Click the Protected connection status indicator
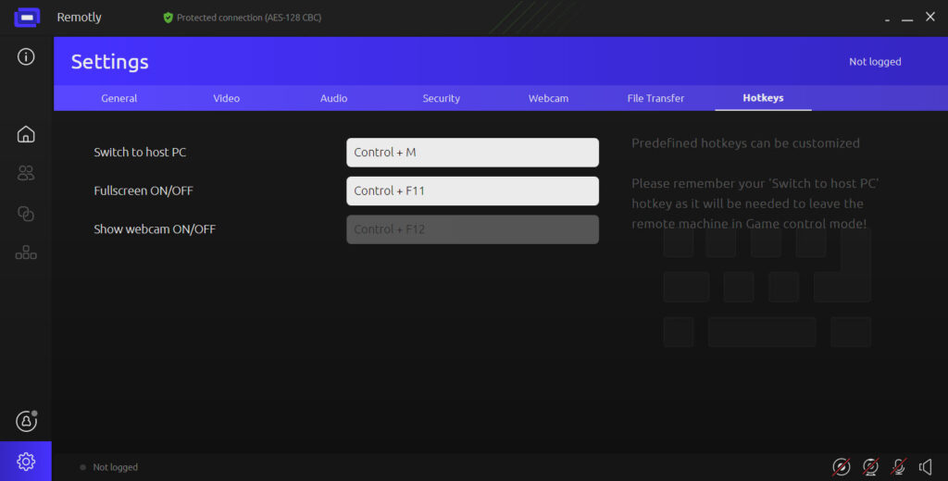The width and height of the screenshot is (948, 481). point(243,18)
